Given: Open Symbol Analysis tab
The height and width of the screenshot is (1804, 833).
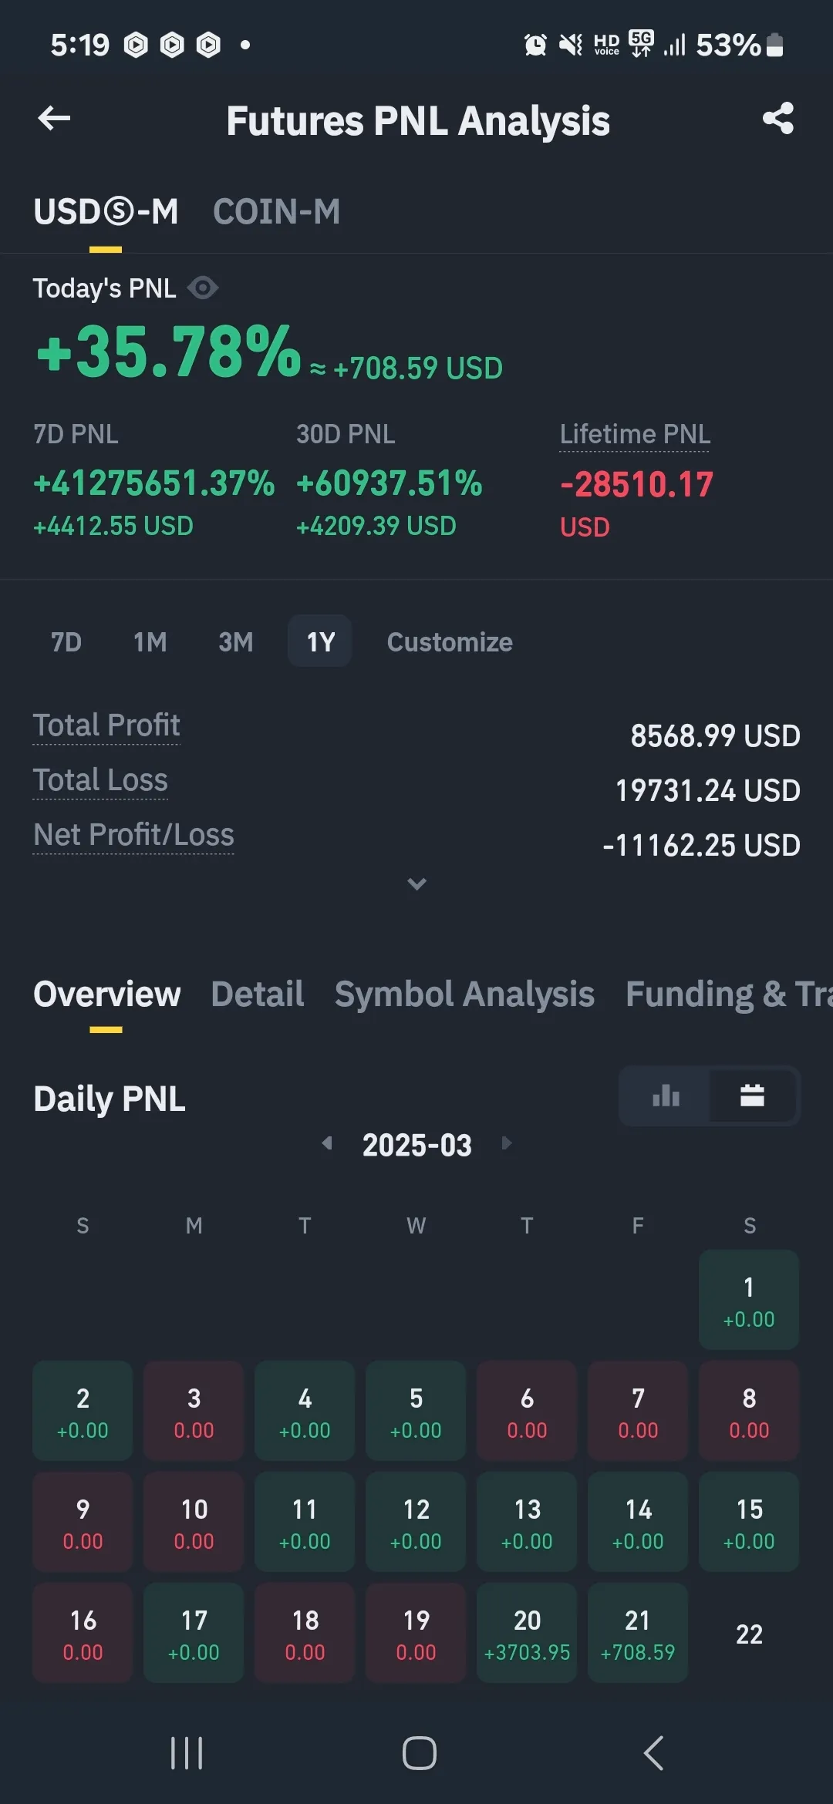Looking at the screenshot, I should click(x=464, y=995).
